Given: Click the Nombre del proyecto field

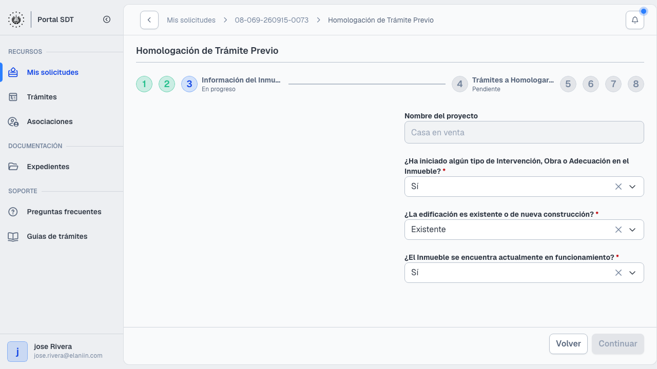Looking at the screenshot, I should pyautogui.click(x=524, y=132).
